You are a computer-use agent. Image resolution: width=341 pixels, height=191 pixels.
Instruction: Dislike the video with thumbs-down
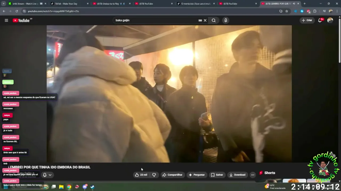pyautogui.click(x=154, y=175)
